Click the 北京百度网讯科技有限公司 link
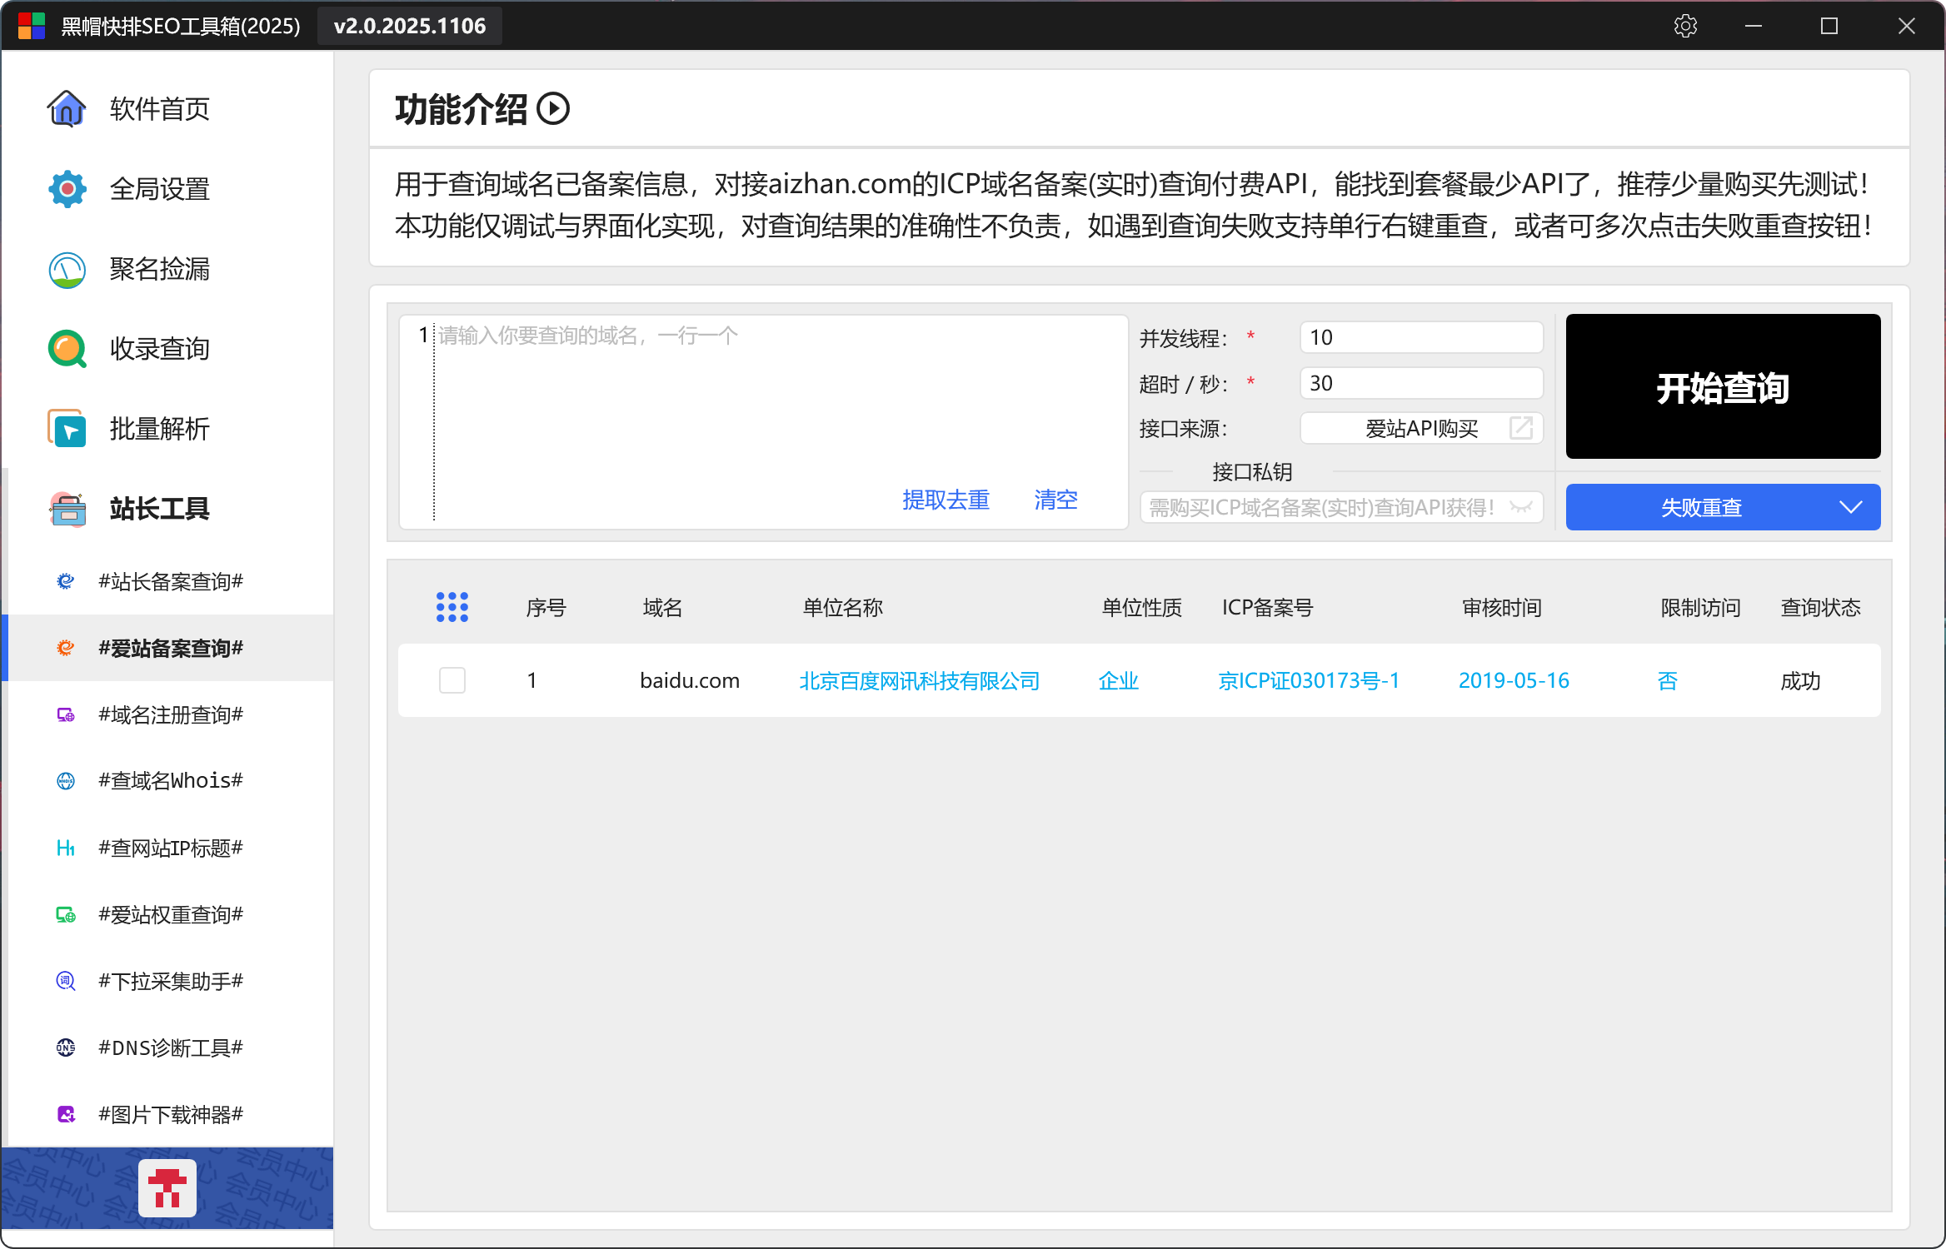 pyautogui.click(x=920, y=681)
